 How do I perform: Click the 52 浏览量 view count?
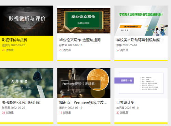[122, 50]
